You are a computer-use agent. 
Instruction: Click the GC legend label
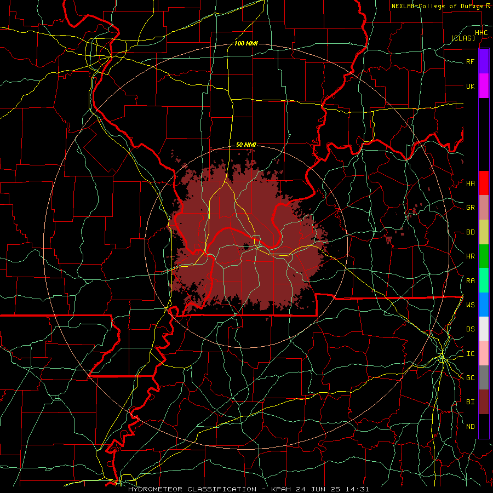click(470, 378)
